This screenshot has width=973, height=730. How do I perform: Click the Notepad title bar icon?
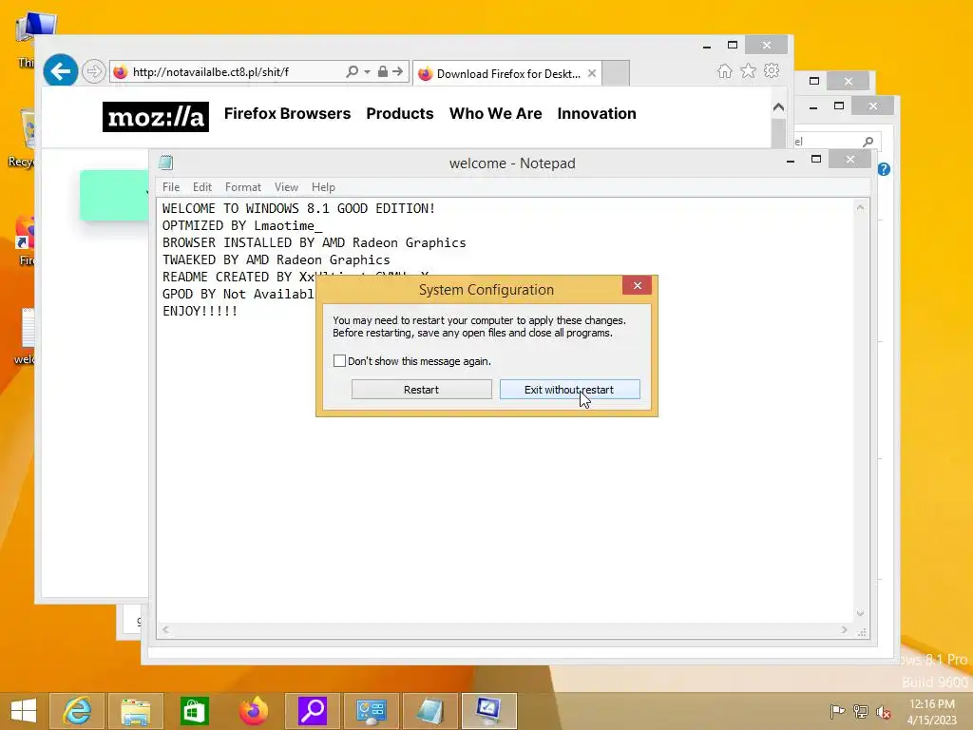tap(165, 163)
